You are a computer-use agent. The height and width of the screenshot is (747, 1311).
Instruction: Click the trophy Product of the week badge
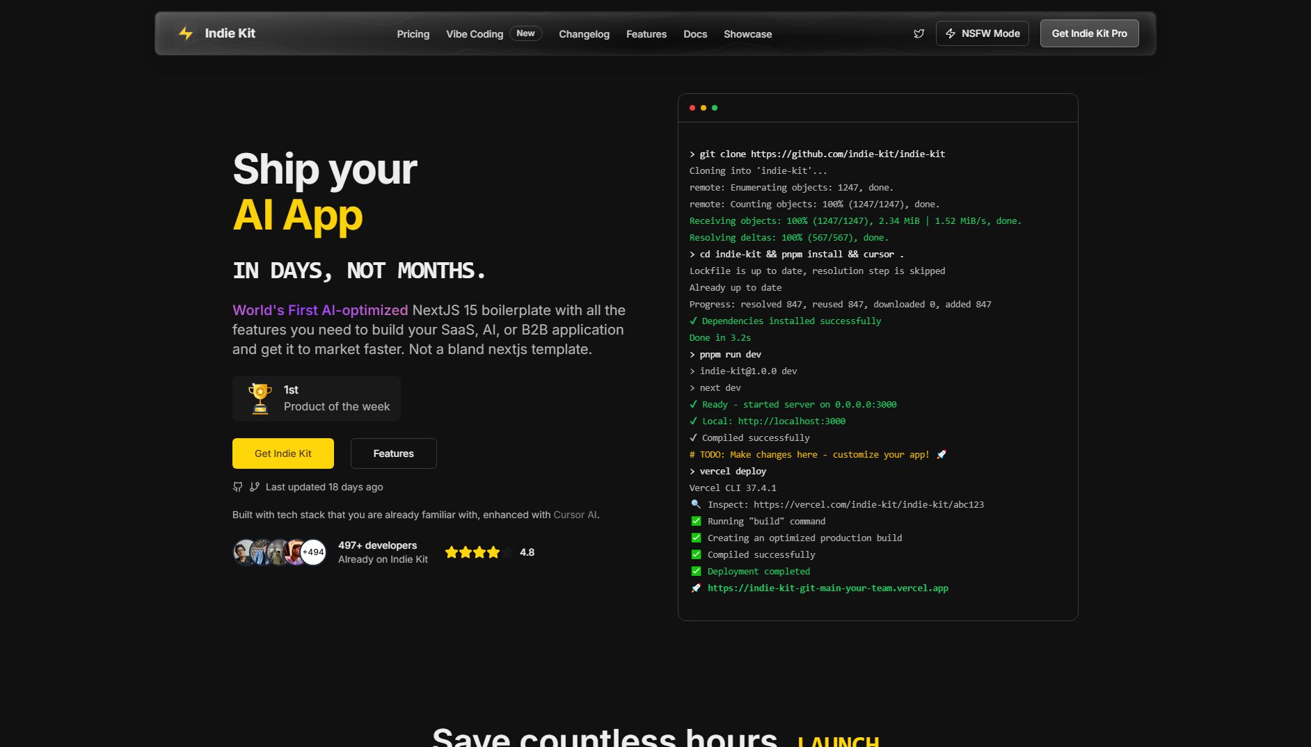pyautogui.click(x=316, y=399)
